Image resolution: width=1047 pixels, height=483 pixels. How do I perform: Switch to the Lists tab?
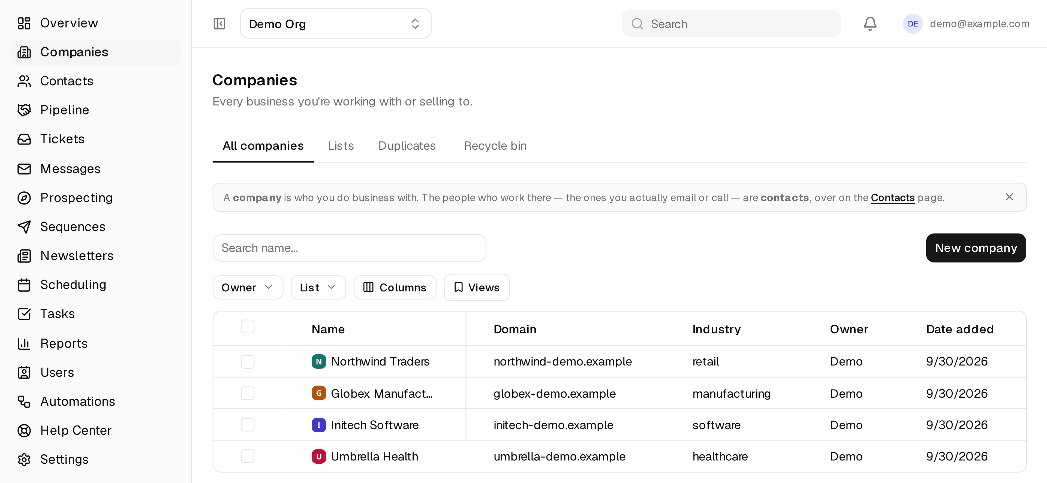(x=341, y=146)
